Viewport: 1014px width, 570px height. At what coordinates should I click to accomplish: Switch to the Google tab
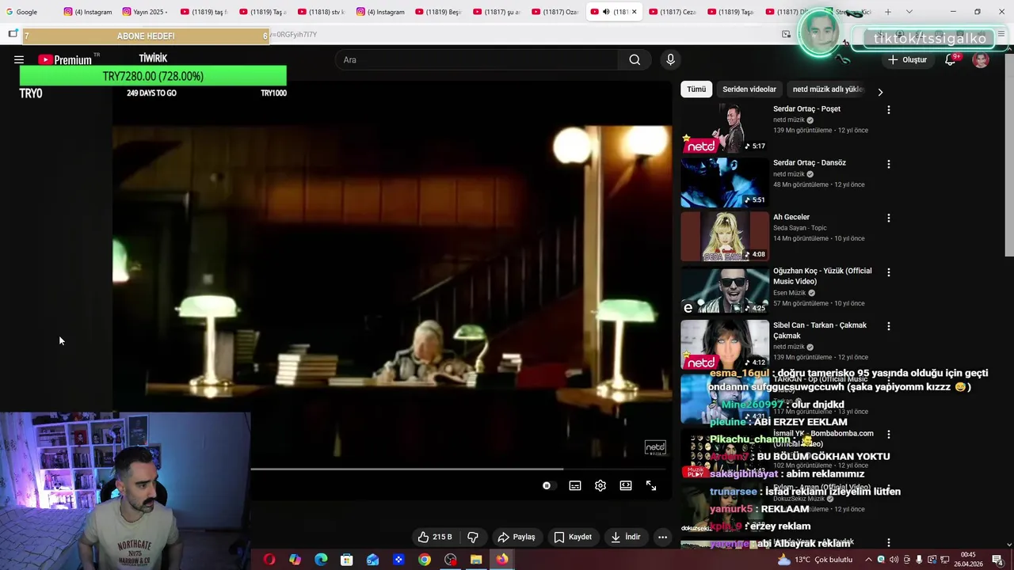tap(28, 12)
